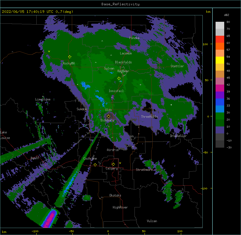The image size is (241, 235).
Task: Select the Lake Louise label
Action: (x=5, y=135)
